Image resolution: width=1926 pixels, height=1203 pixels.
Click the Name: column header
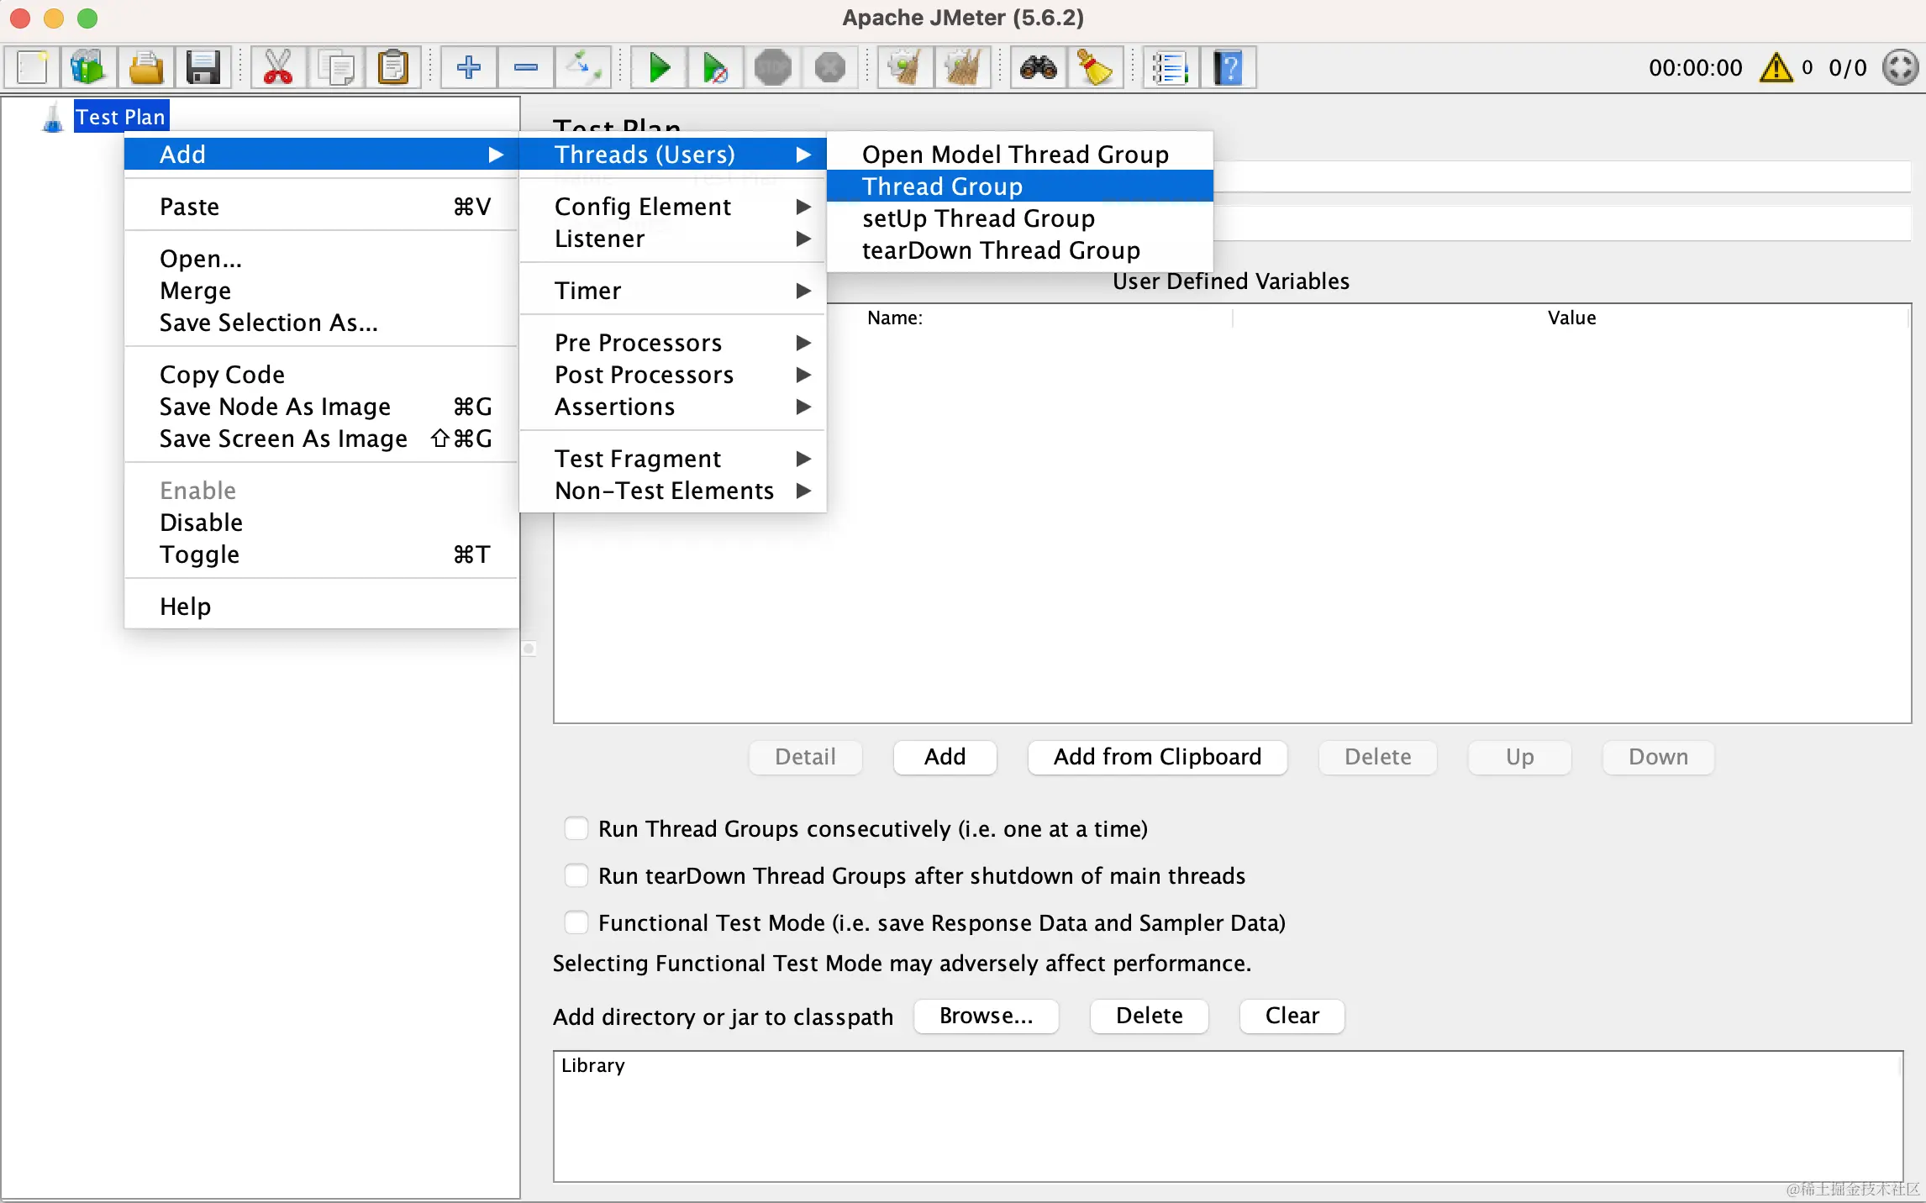point(894,318)
